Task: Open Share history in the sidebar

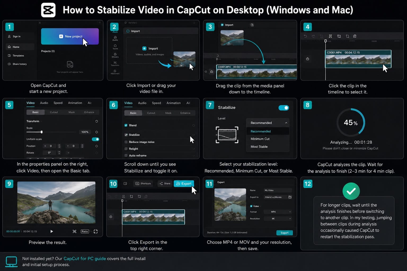Action: click(x=17, y=64)
